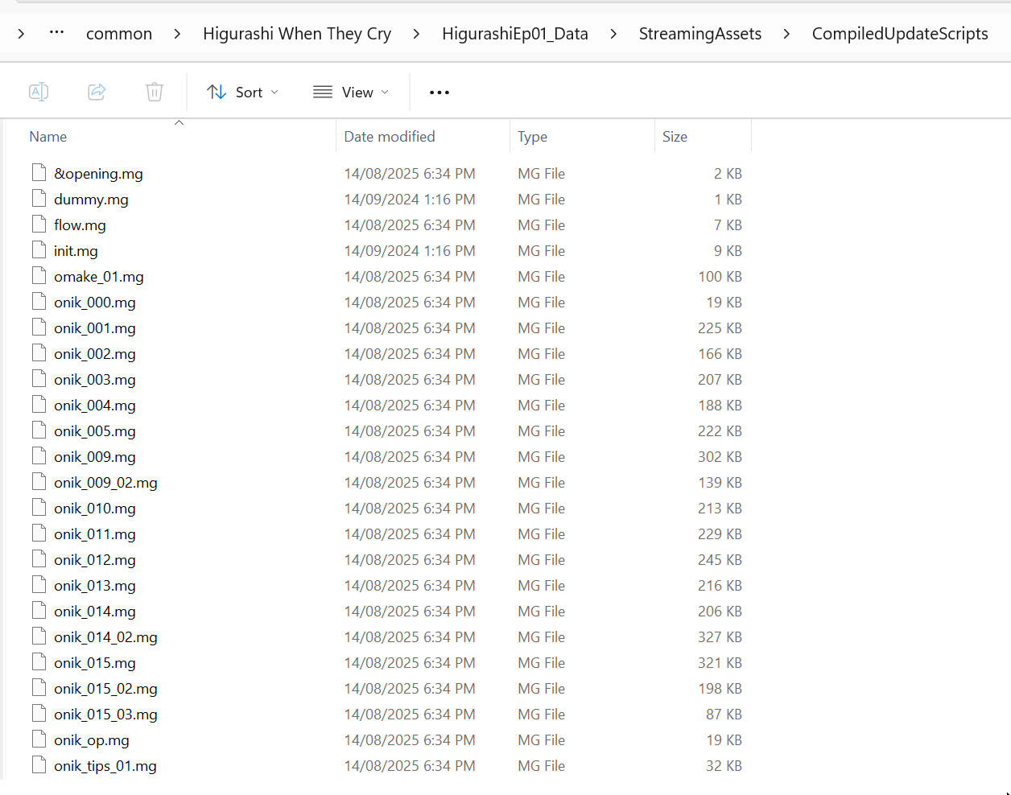This screenshot has width=1011, height=795.
Task: Open the View dropdown menu
Action: [351, 93]
